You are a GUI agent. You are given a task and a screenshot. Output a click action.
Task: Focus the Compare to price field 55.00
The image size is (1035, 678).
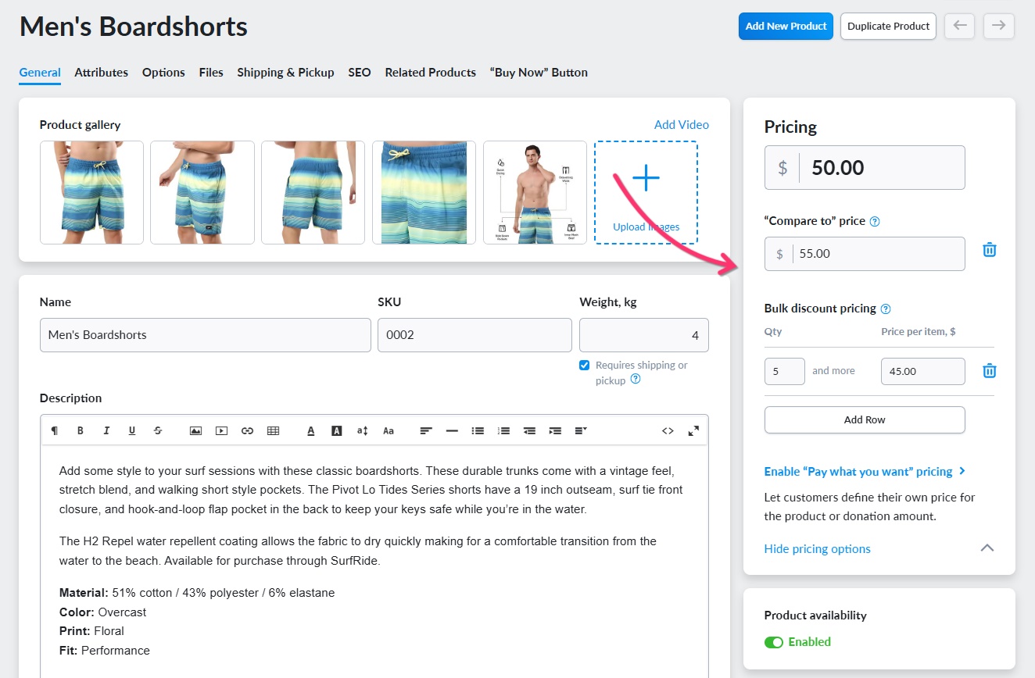[x=865, y=254]
